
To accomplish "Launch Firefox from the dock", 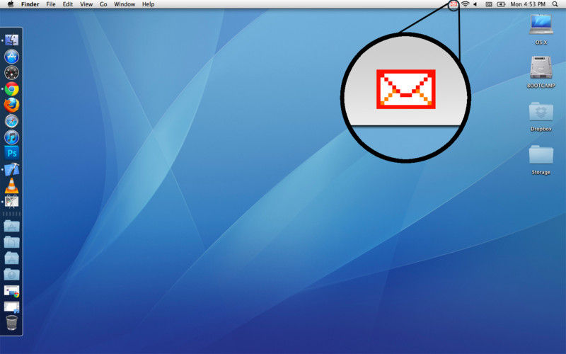I will [x=11, y=105].
